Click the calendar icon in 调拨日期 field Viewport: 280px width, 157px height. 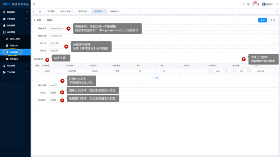pyautogui.click(x=51, y=36)
